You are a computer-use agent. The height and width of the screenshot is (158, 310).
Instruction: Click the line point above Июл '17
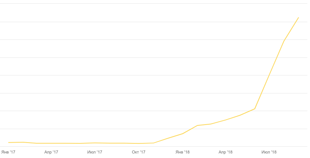click(95, 143)
